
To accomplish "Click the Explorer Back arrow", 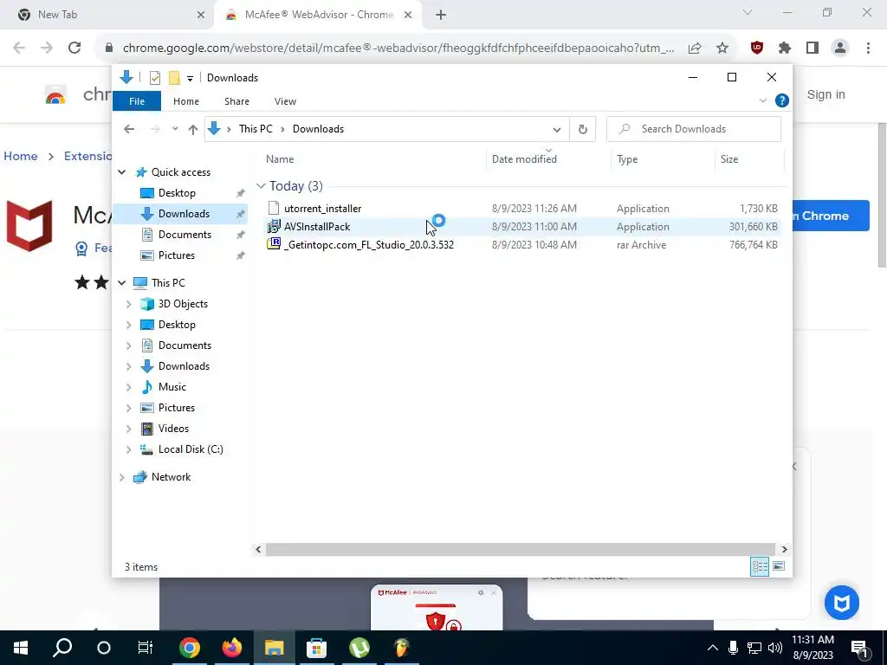I will pyautogui.click(x=129, y=130).
